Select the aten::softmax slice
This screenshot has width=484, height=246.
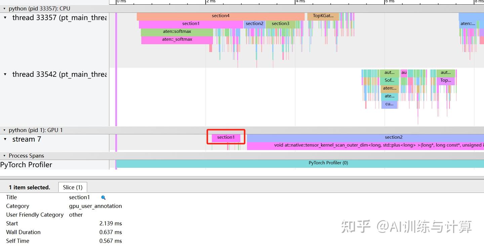177,32
